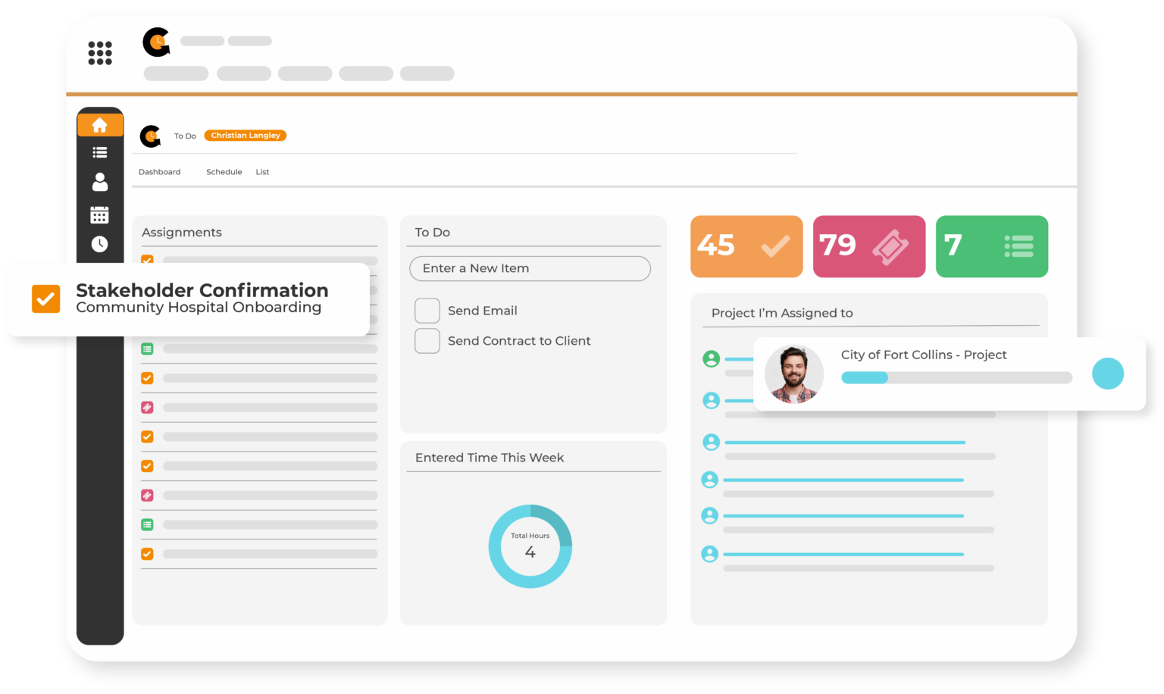Select the Home icon in the sidebar
Viewport: 1164px width, 694px height.
click(100, 123)
